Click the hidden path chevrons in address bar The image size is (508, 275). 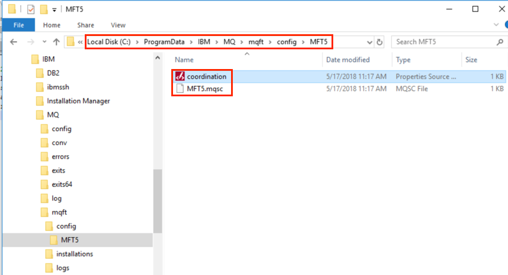coord(80,42)
